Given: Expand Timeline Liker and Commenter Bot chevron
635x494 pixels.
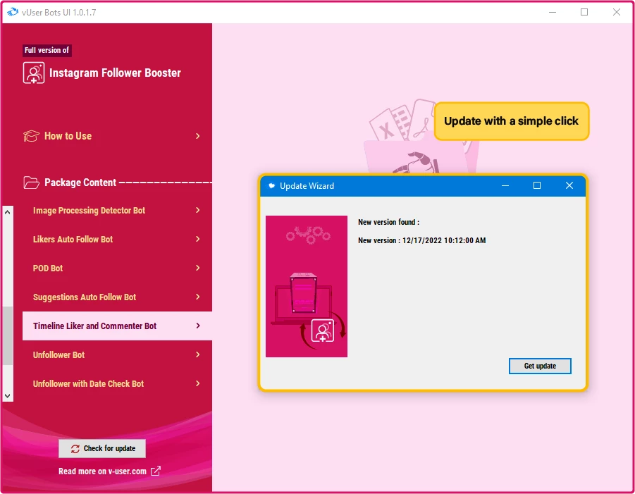Looking at the screenshot, I should coord(197,326).
